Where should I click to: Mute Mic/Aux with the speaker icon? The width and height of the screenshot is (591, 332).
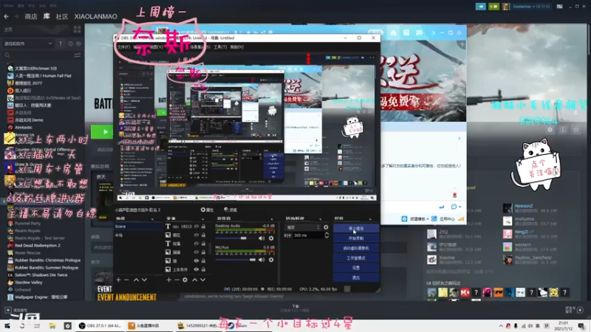tap(262, 260)
